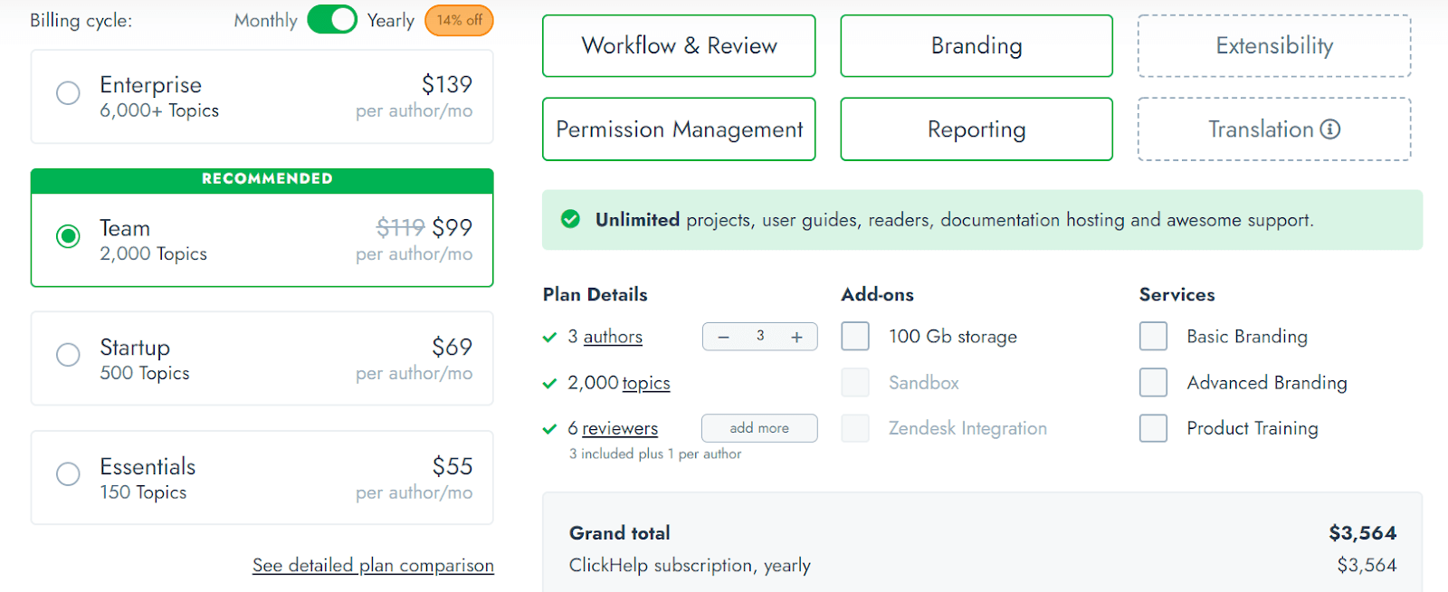Click the authors count input field
The width and height of the screenshot is (1448, 592).
(760, 337)
